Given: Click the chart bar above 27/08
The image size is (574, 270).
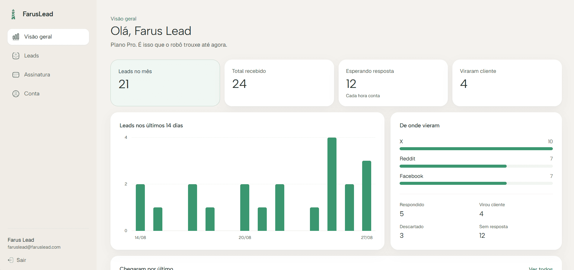Looking at the screenshot, I should coord(367,196).
